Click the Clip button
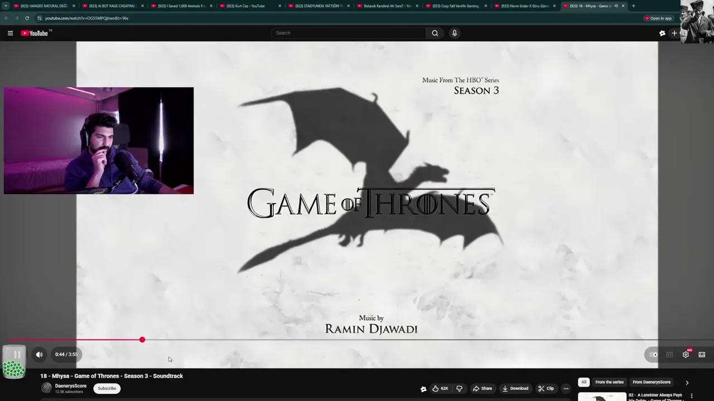Image resolution: width=714 pixels, height=401 pixels. coord(546,388)
